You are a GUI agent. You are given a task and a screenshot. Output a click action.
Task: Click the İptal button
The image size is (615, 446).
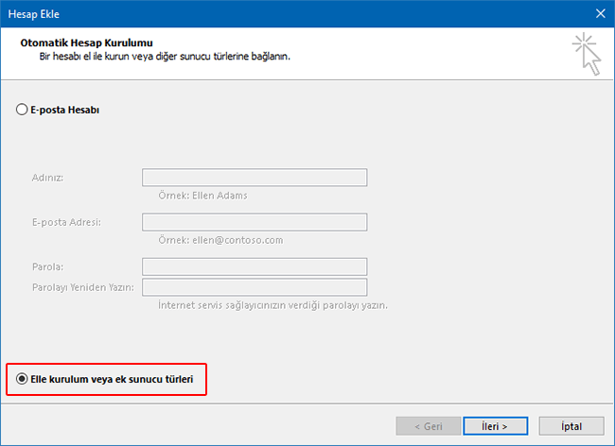(571, 426)
